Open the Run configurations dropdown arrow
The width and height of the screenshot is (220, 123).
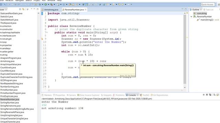(x=48, y=4)
